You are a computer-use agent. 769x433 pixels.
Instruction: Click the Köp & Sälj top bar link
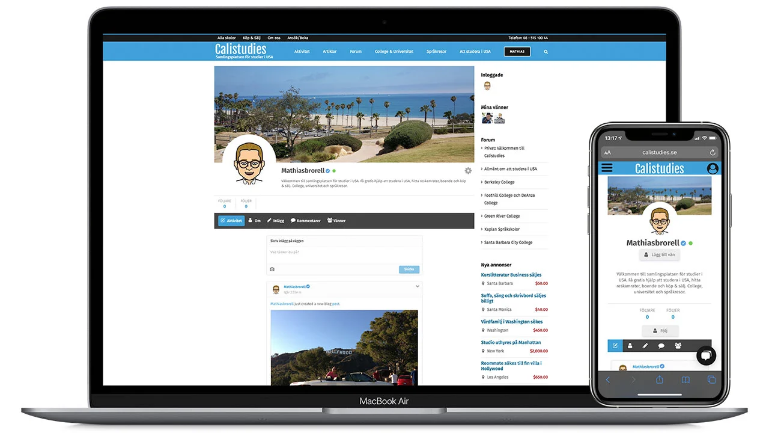[x=252, y=38]
